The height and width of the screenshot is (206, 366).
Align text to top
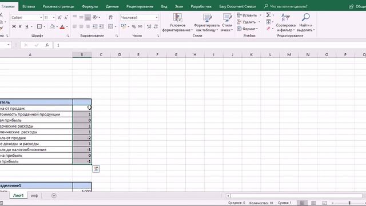coord(75,17)
